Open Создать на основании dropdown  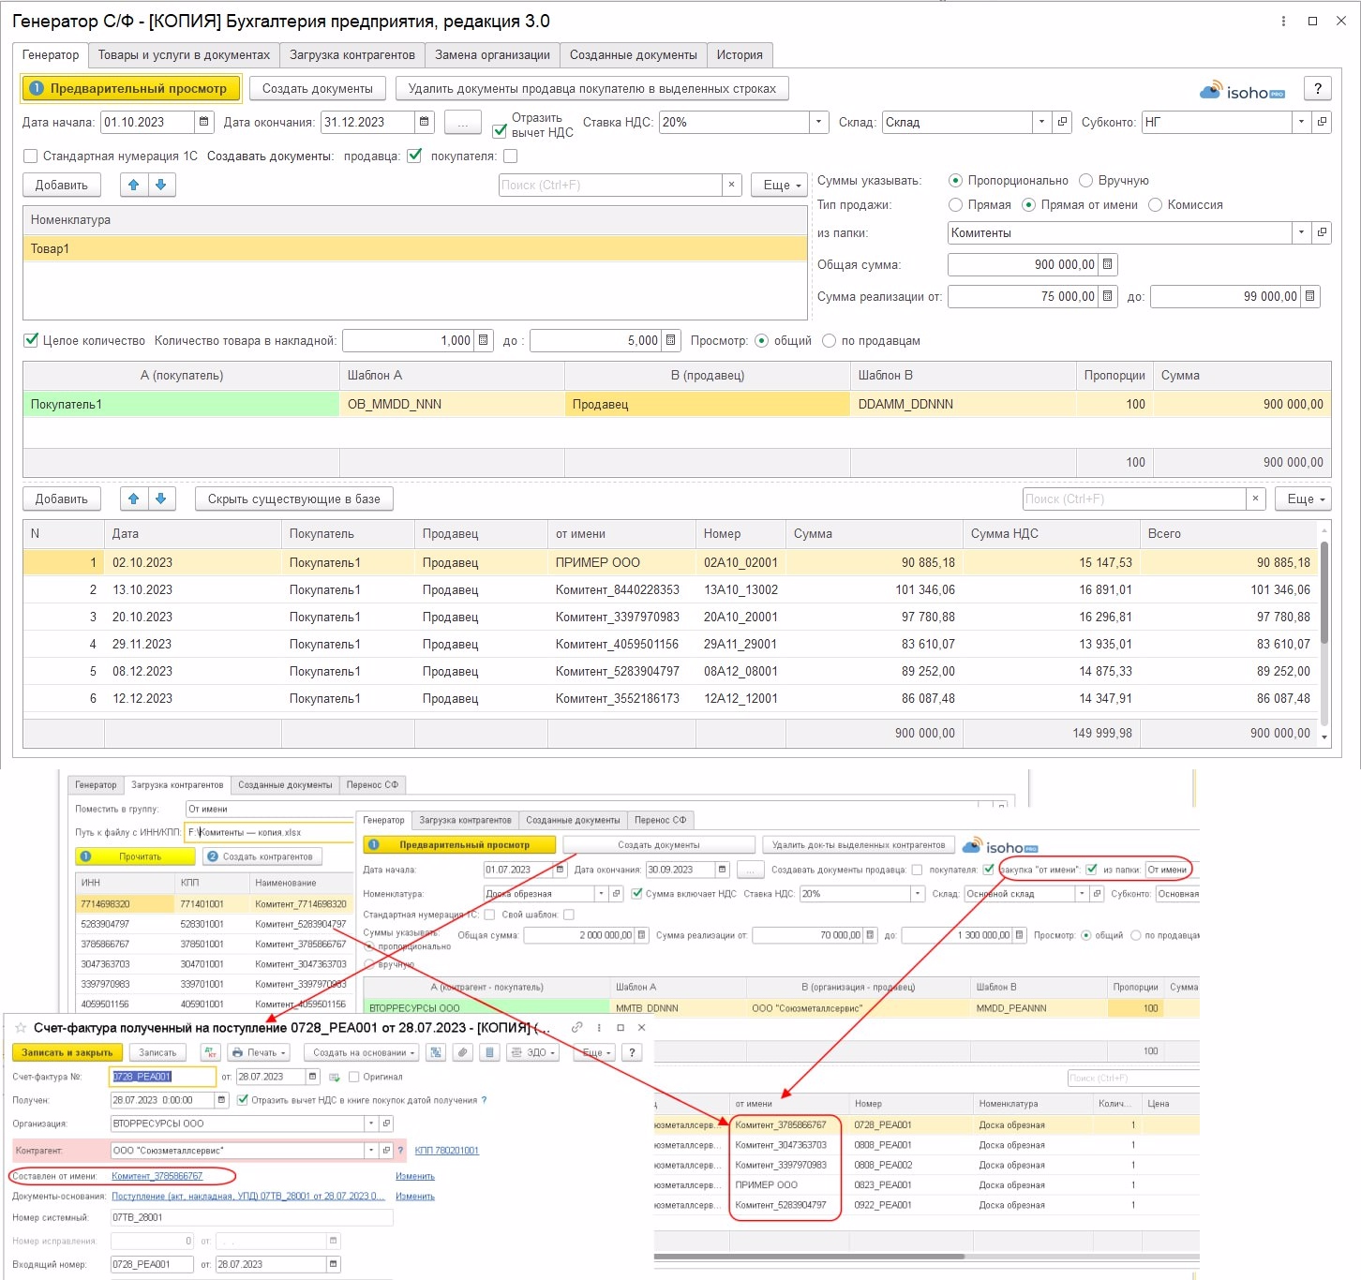pyautogui.click(x=363, y=1052)
